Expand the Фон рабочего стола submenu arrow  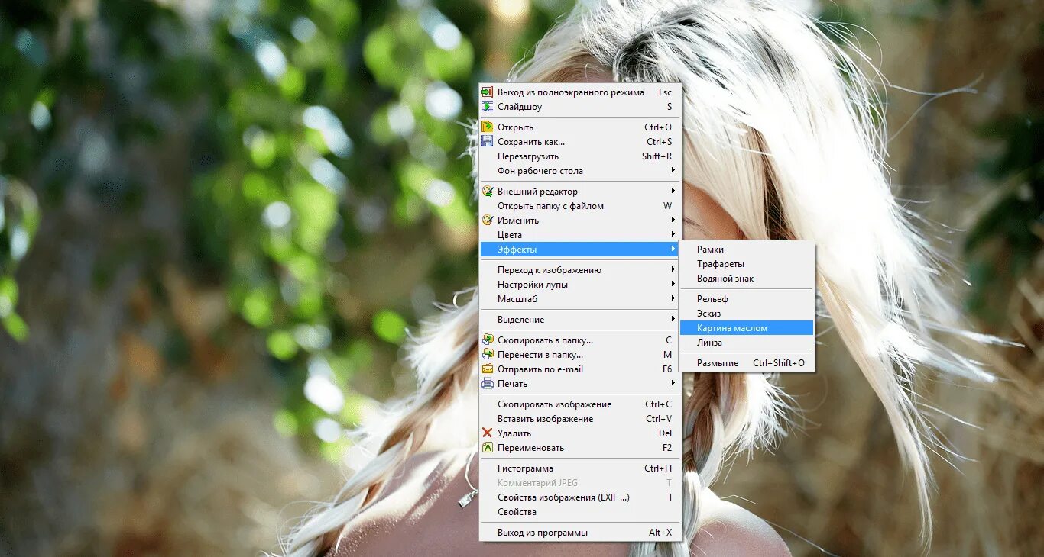673,170
